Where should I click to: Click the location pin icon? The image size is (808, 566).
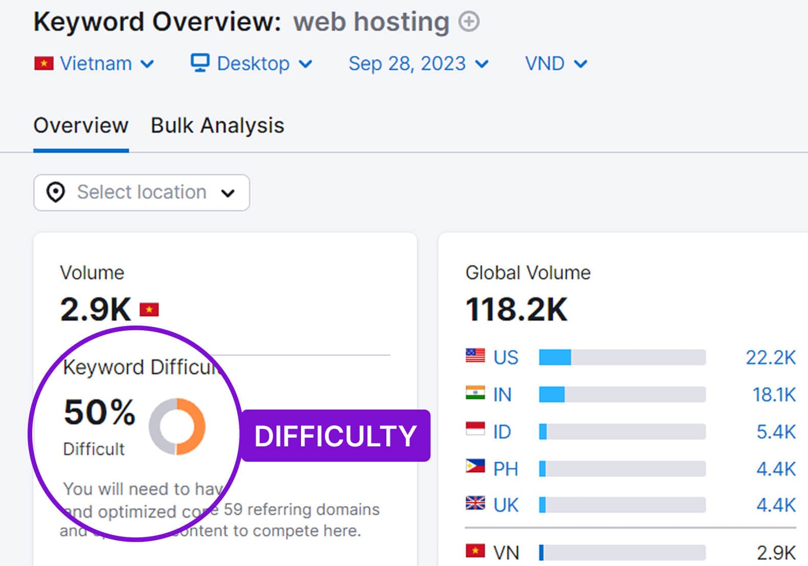pos(55,193)
